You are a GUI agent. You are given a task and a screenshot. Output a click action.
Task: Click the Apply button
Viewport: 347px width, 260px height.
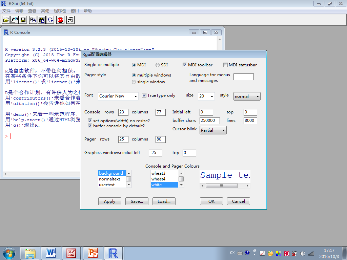pyautogui.click(x=110, y=201)
